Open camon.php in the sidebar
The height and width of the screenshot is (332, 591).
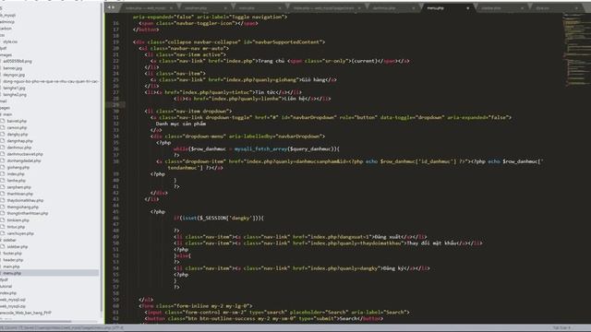click(x=17, y=127)
